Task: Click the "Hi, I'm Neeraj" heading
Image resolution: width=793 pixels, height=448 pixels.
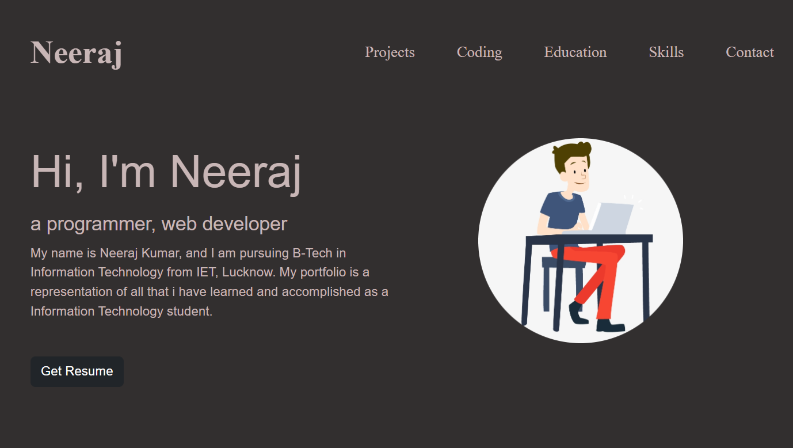Action: coord(166,172)
